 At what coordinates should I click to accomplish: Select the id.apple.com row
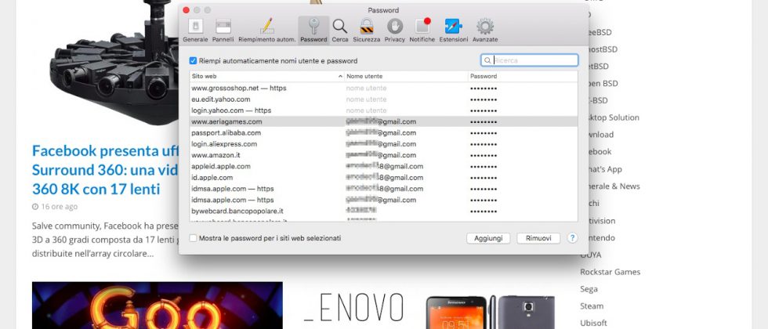383,178
